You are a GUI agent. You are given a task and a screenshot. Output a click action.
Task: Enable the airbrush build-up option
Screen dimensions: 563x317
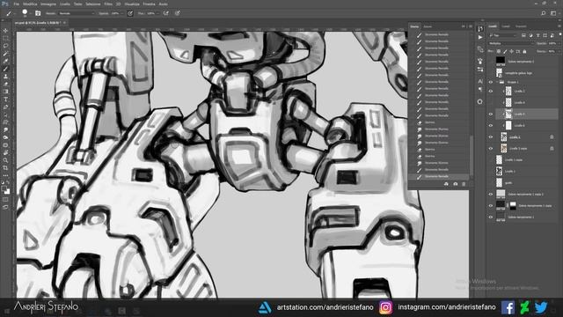coord(166,13)
